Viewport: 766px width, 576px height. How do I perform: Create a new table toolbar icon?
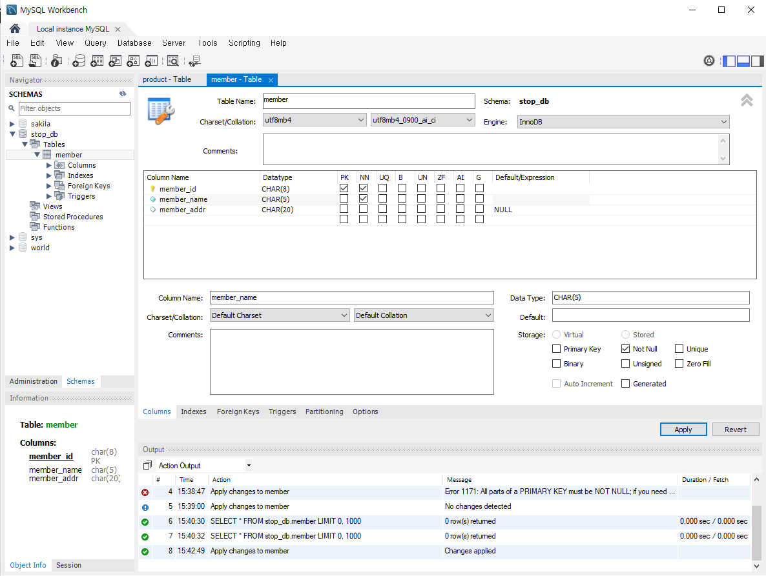97,61
